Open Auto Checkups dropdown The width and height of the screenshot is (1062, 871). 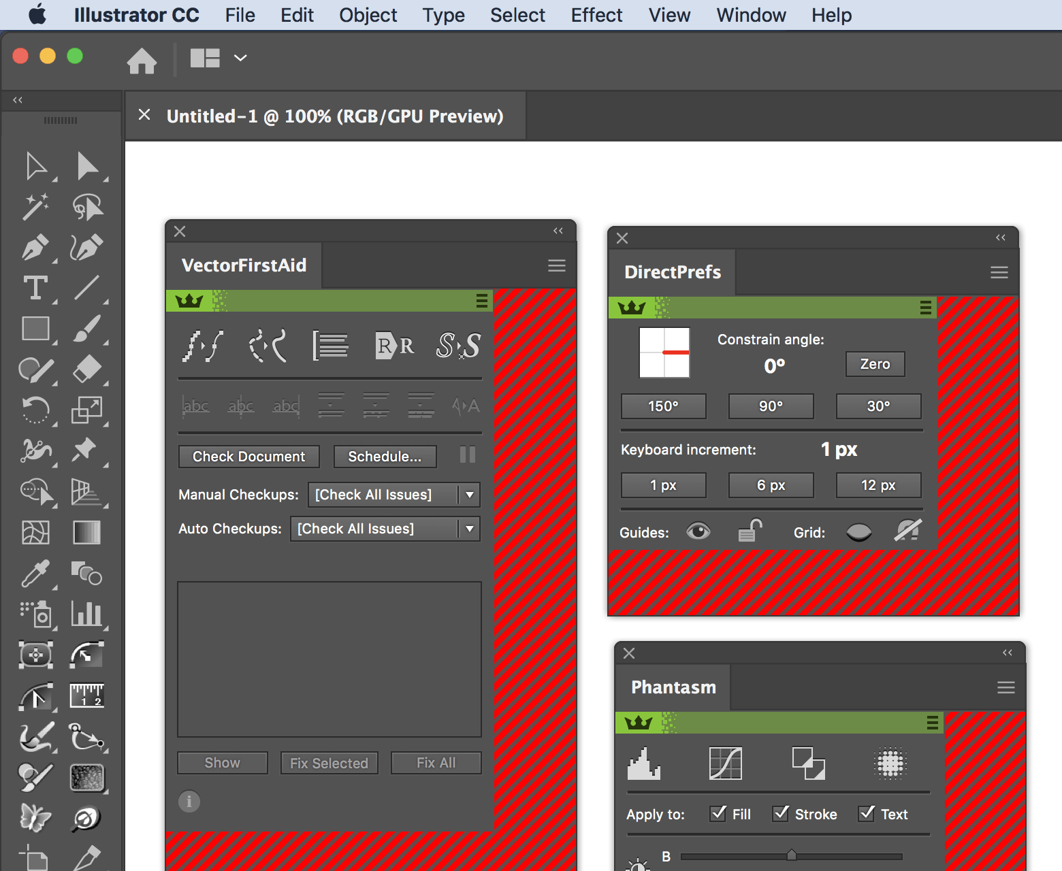coord(469,529)
